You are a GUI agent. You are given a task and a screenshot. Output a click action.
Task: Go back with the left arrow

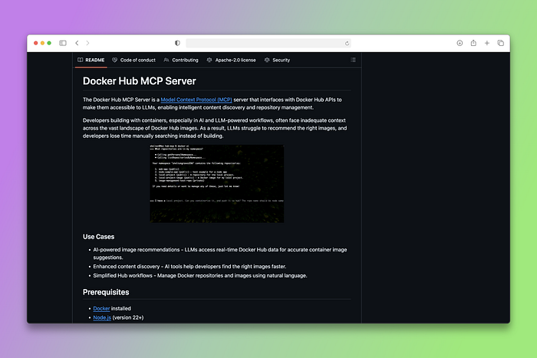click(77, 43)
